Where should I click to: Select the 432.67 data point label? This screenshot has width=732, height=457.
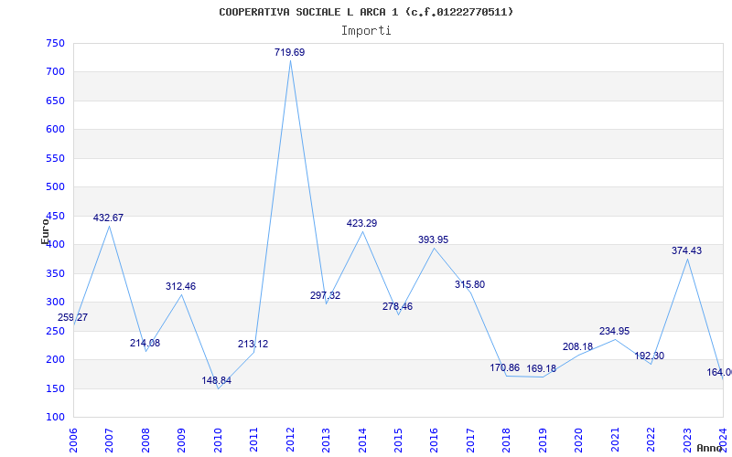[x=109, y=218]
